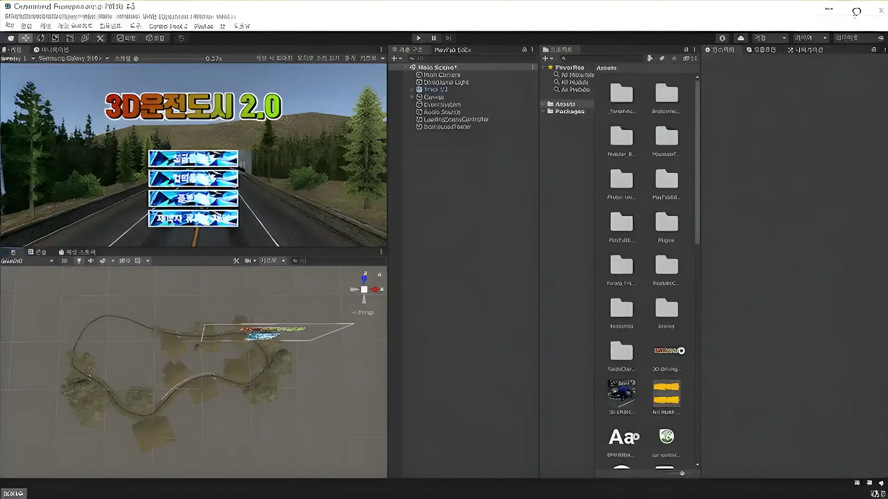
Task: Select the Hand view tool
Action: pos(11,38)
